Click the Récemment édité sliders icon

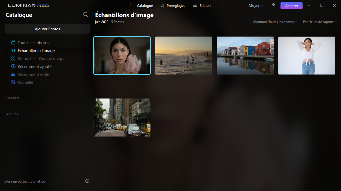pos(13,74)
